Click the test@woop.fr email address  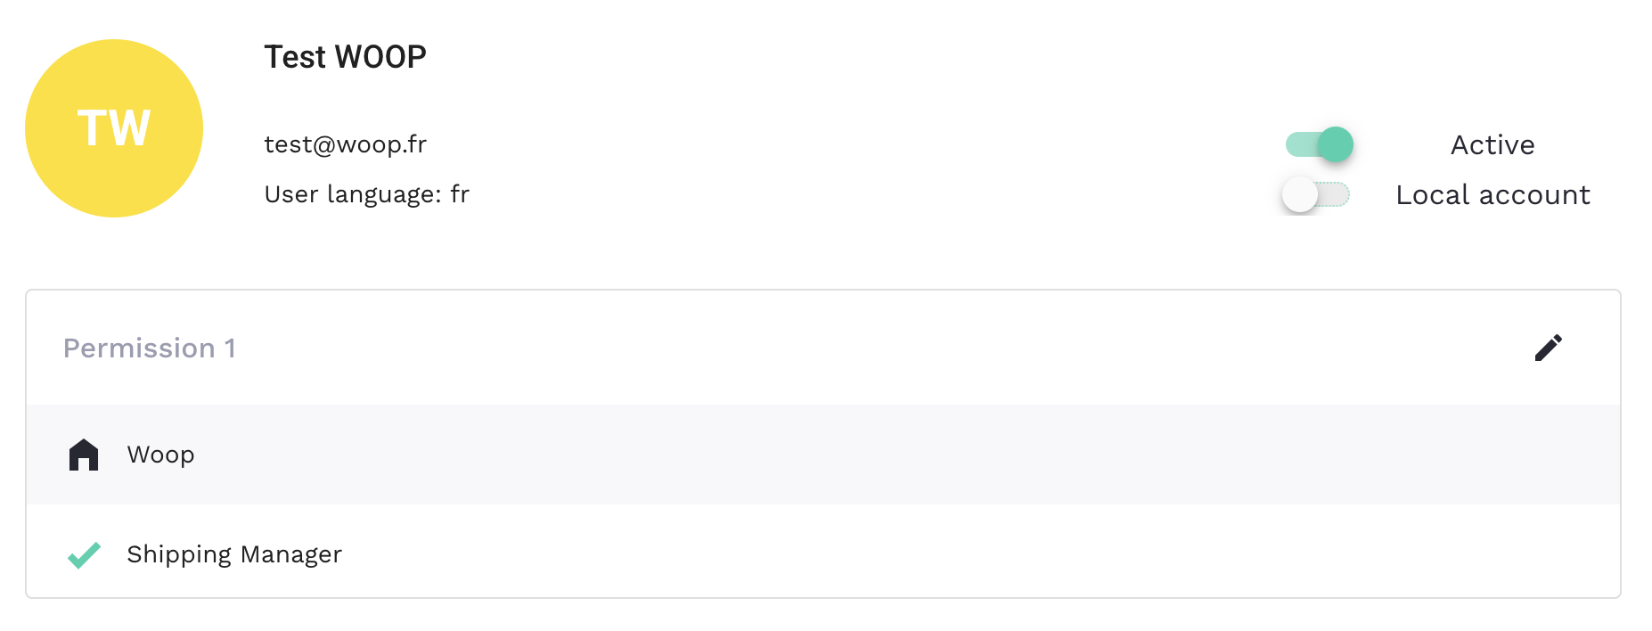tap(345, 144)
